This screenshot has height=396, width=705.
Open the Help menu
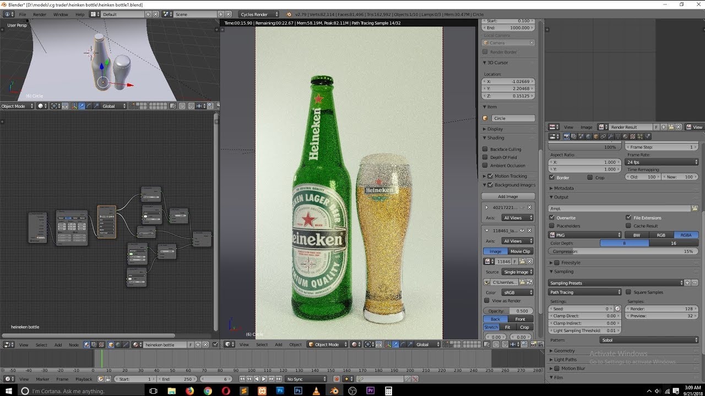click(x=80, y=14)
